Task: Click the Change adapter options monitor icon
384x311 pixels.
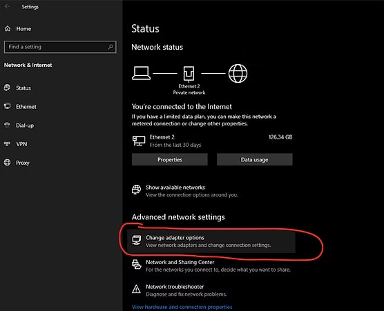Action: pos(137,240)
